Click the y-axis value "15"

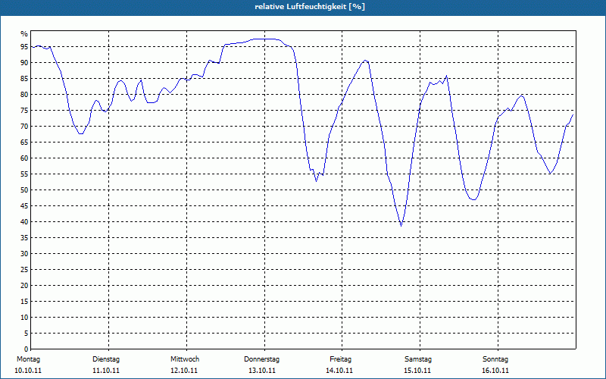(x=24, y=301)
